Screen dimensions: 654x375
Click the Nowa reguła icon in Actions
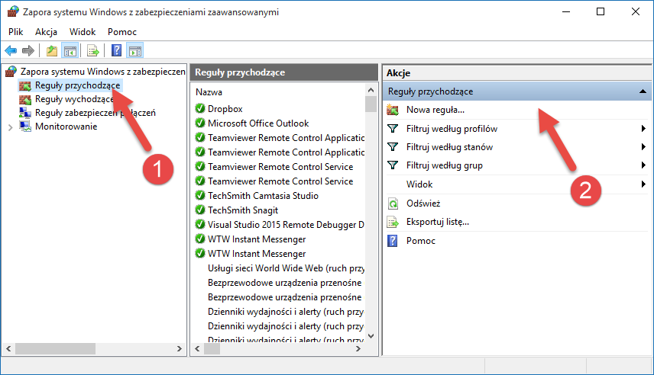click(393, 111)
